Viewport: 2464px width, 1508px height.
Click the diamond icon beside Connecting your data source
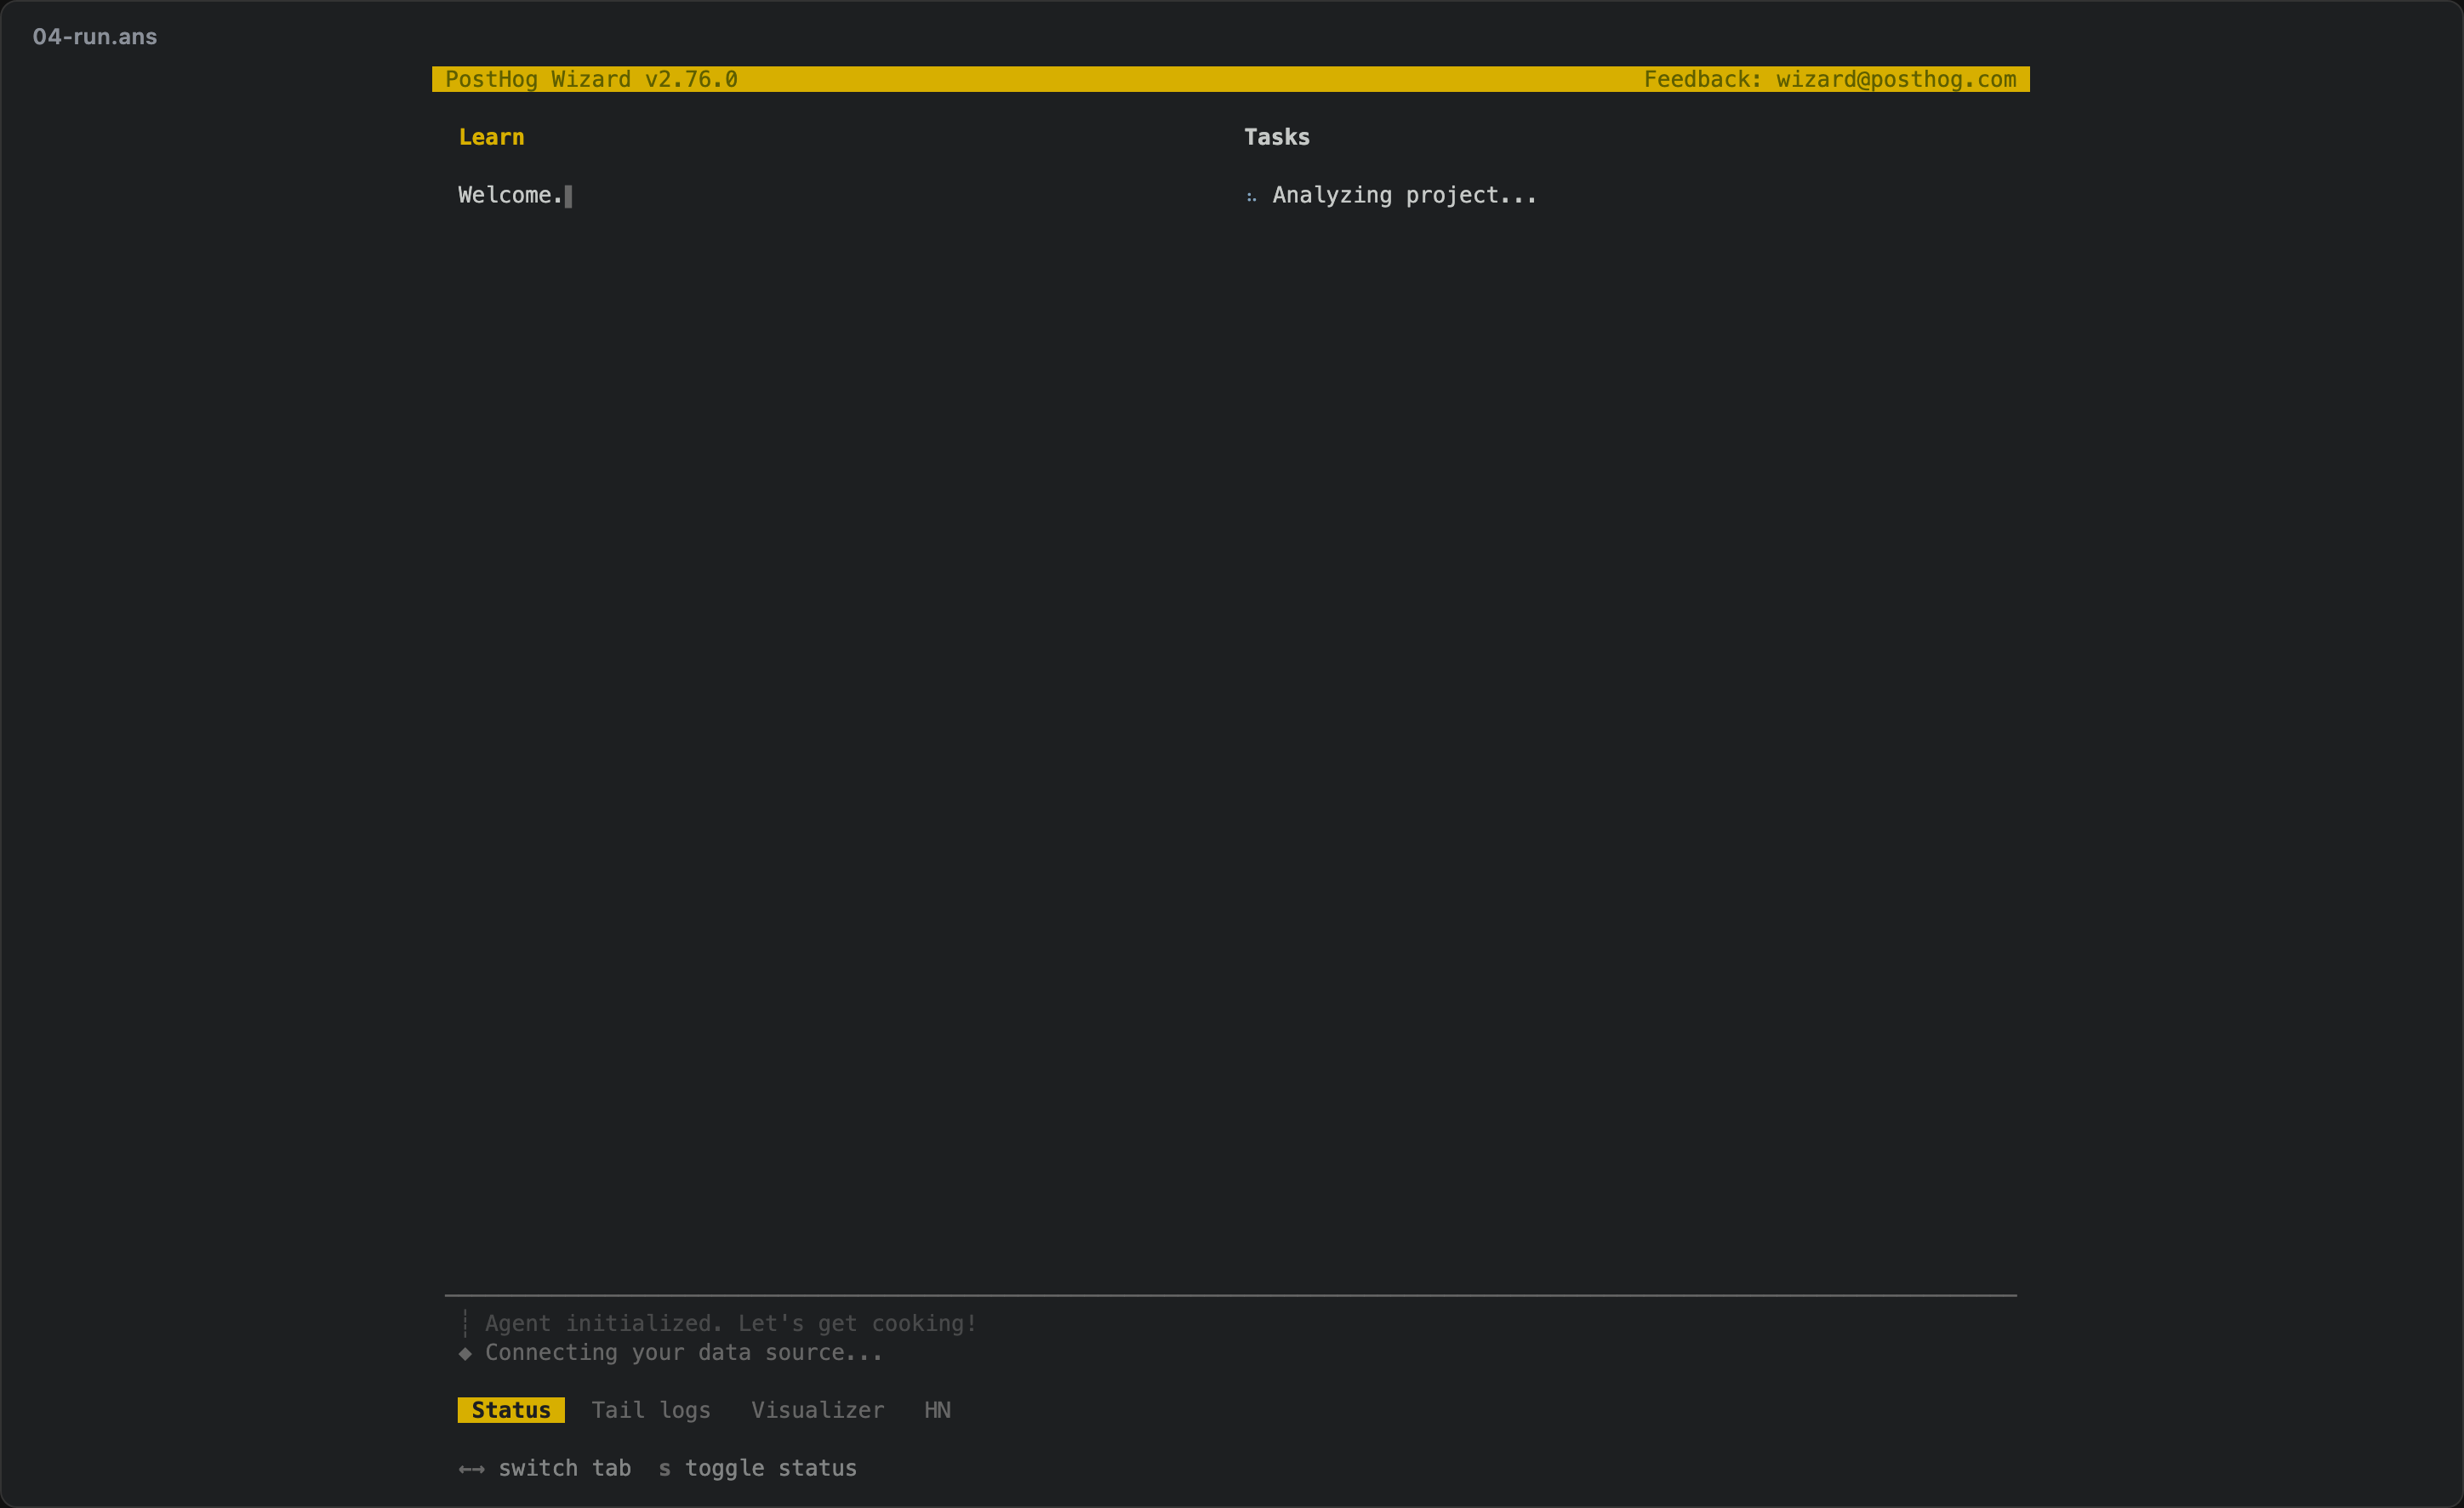click(465, 1353)
